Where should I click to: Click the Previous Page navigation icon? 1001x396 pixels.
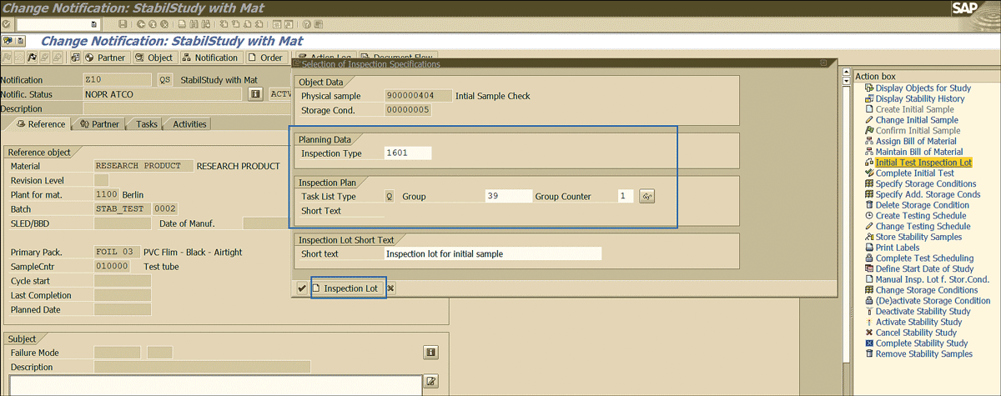tap(235, 24)
